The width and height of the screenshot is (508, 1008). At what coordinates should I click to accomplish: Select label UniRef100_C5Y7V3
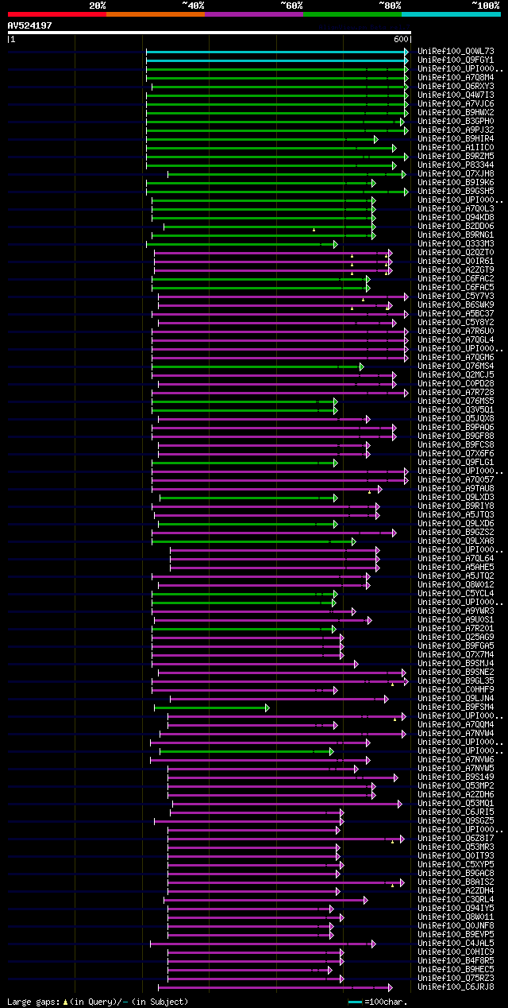(x=456, y=297)
